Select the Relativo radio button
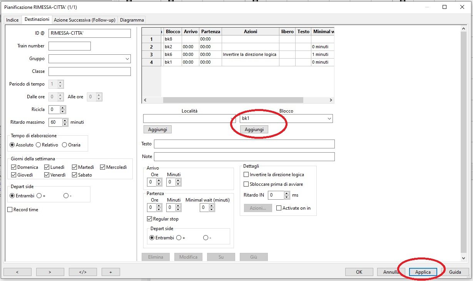 (38, 145)
